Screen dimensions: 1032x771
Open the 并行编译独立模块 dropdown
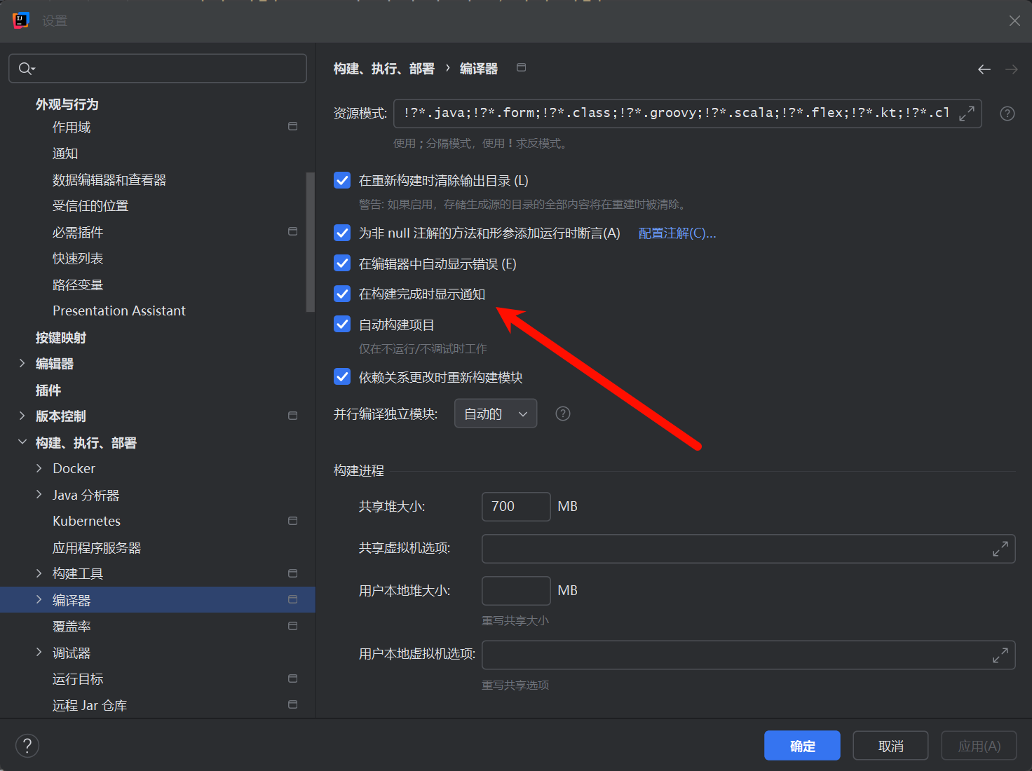click(495, 413)
